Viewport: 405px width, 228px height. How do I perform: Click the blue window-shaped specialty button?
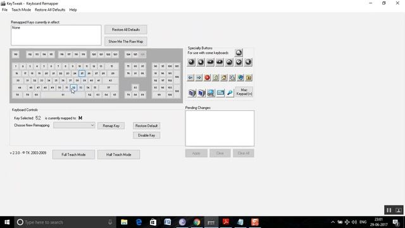pyautogui.click(x=220, y=93)
